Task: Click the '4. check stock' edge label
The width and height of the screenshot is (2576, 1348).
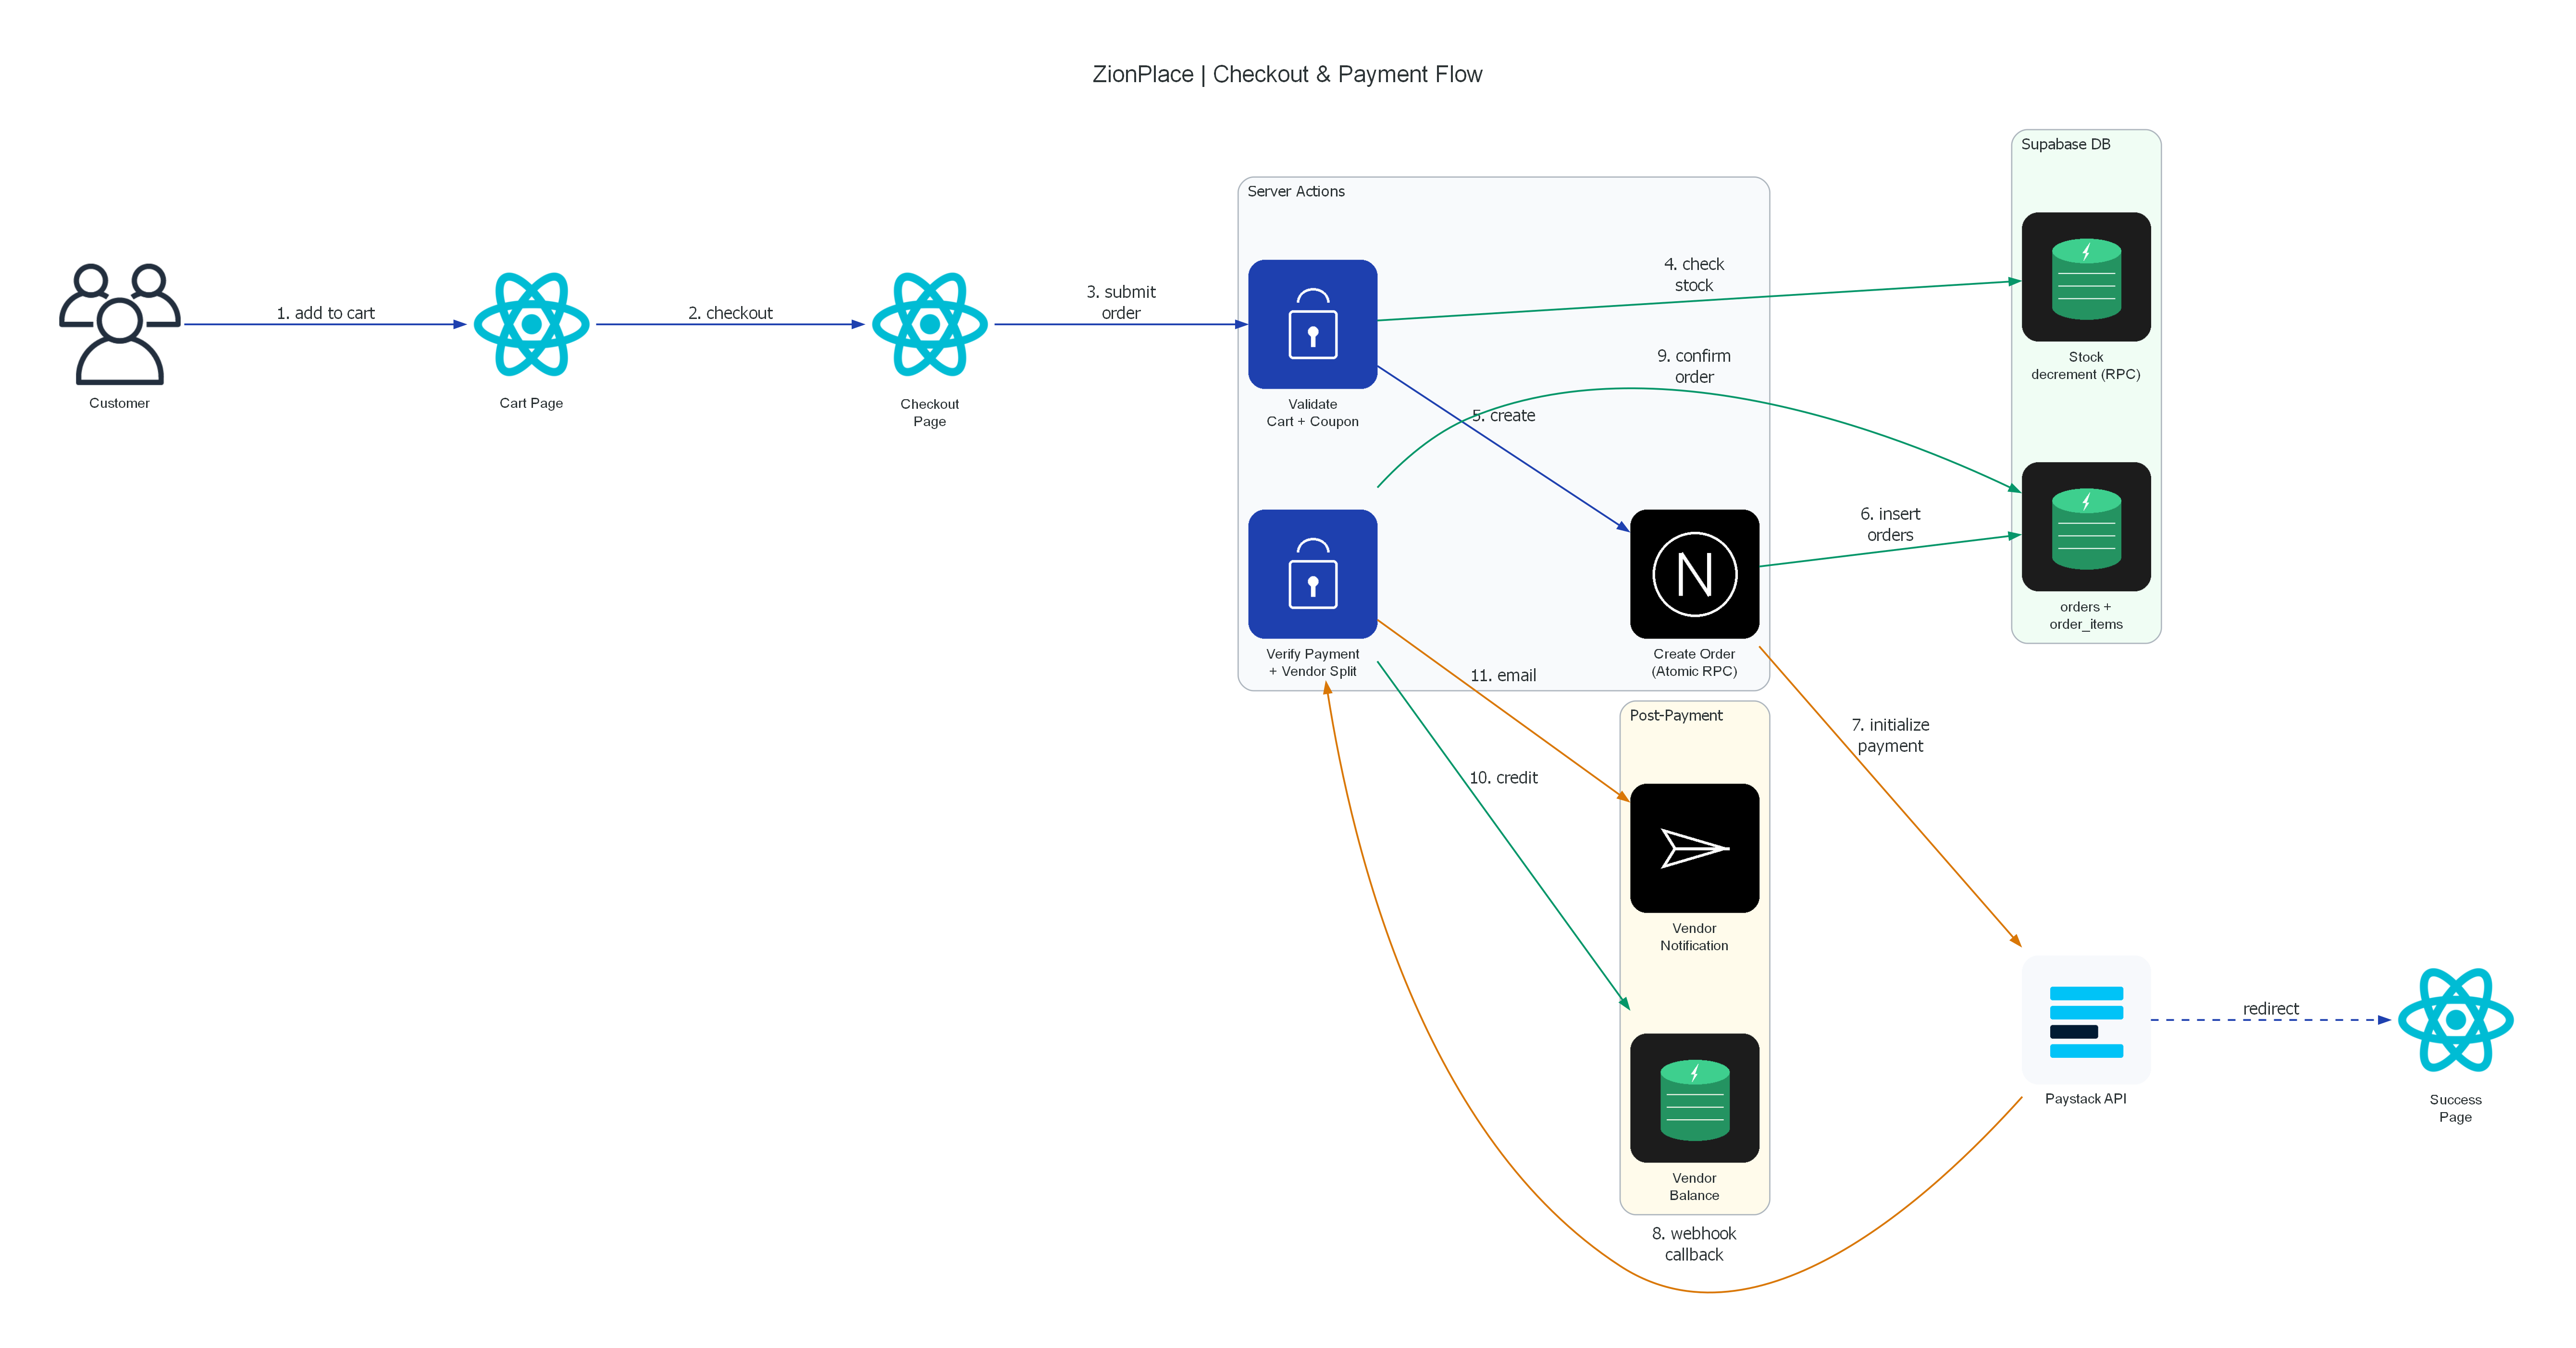Action: tap(1694, 275)
